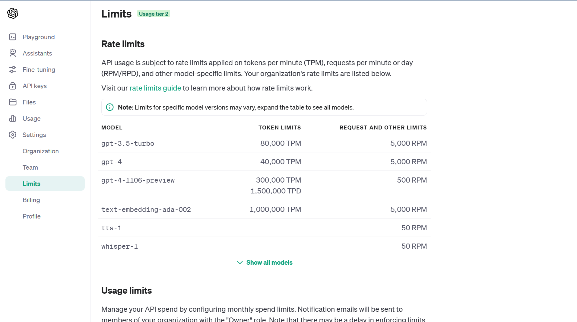Select the whisper-1 model name
This screenshot has width=577, height=322.
119,247
